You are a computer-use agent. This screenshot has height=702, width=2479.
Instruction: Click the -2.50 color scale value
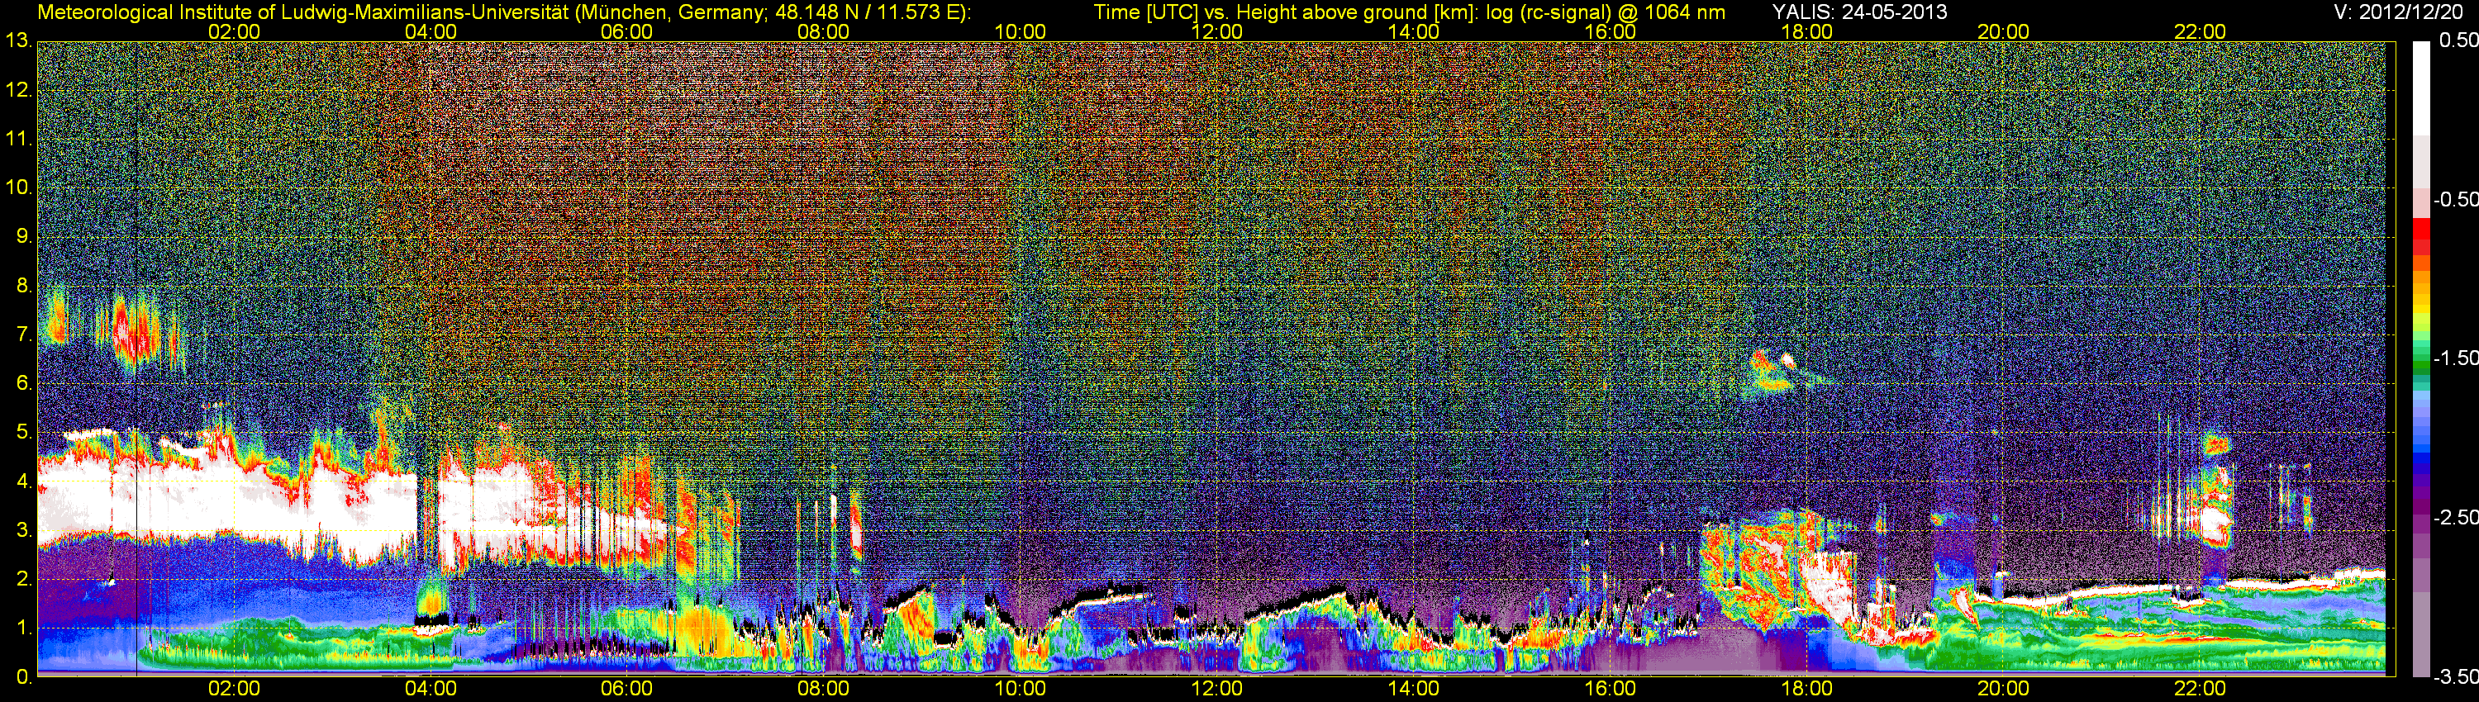[x=2456, y=517]
